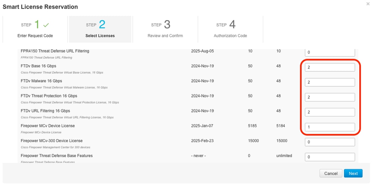Viewport: 372px width, 186px height.
Task: Cancel the license reservation
Action: pyautogui.click(x=331, y=173)
